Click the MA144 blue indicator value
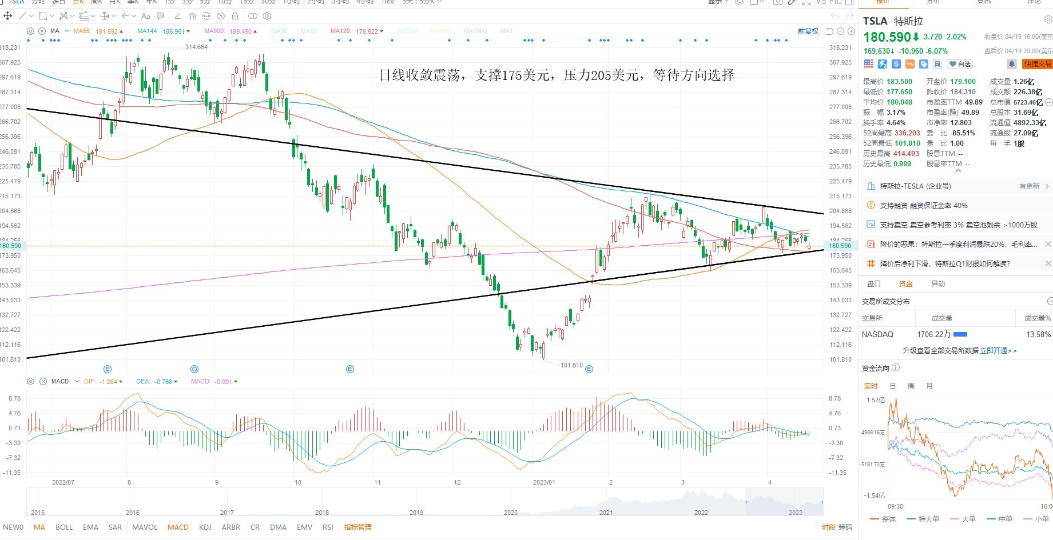1053x540 pixels. pos(164,31)
